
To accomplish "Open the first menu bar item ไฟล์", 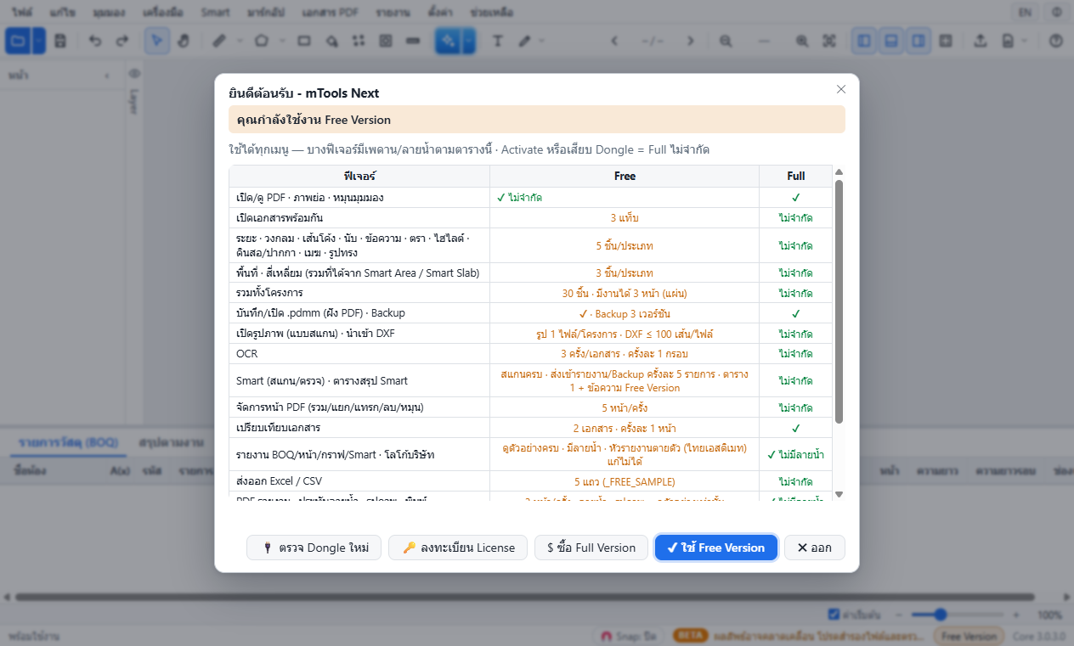I will (x=21, y=13).
